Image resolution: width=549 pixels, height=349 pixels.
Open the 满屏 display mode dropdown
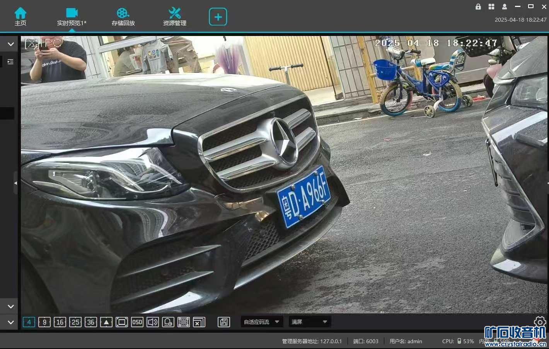[x=310, y=322]
